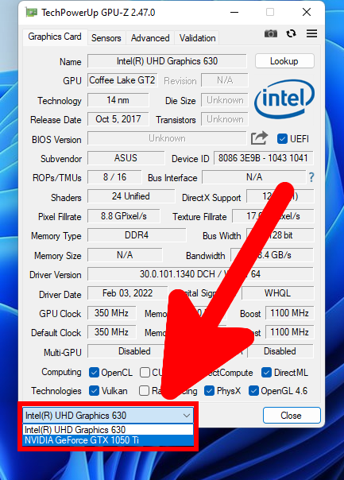Open the hamburger menu icon
This screenshot has height=480, width=344.
click(311, 33)
